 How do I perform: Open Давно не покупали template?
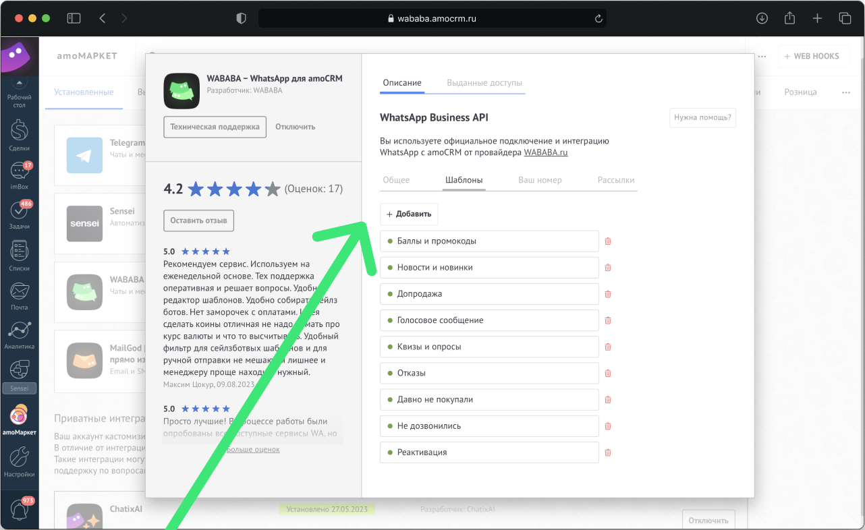click(x=489, y=399)
